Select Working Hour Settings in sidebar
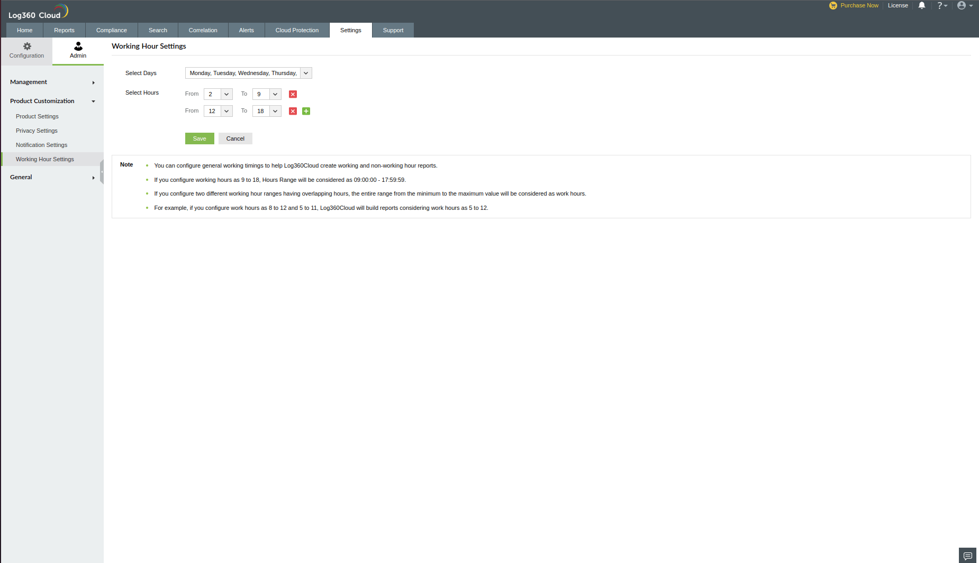Viewport: 979px width, 563px height. [x=52, y=159]
